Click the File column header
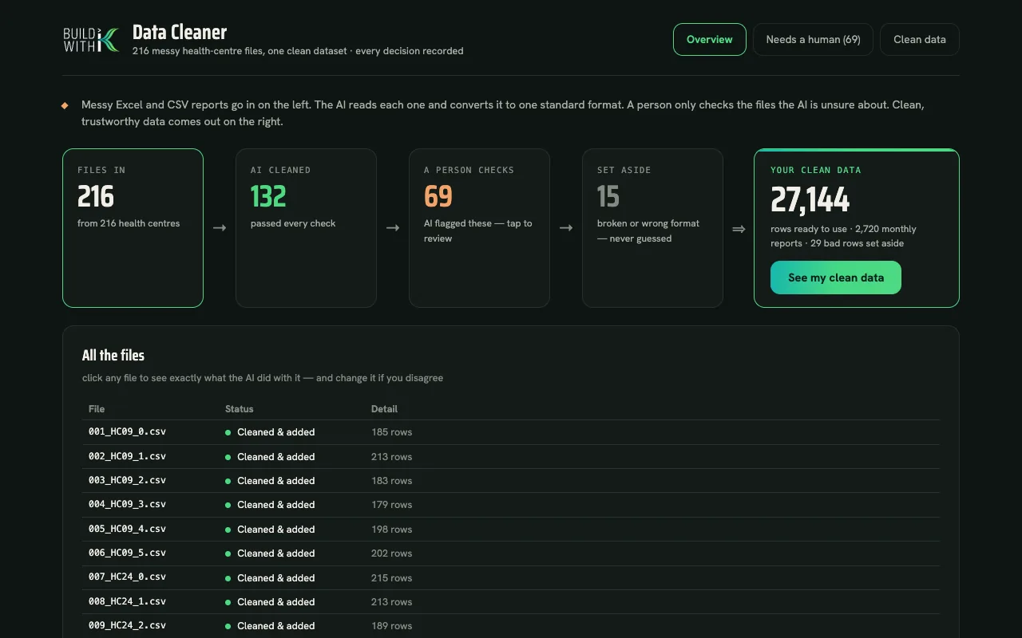 [x=97, y=409]
